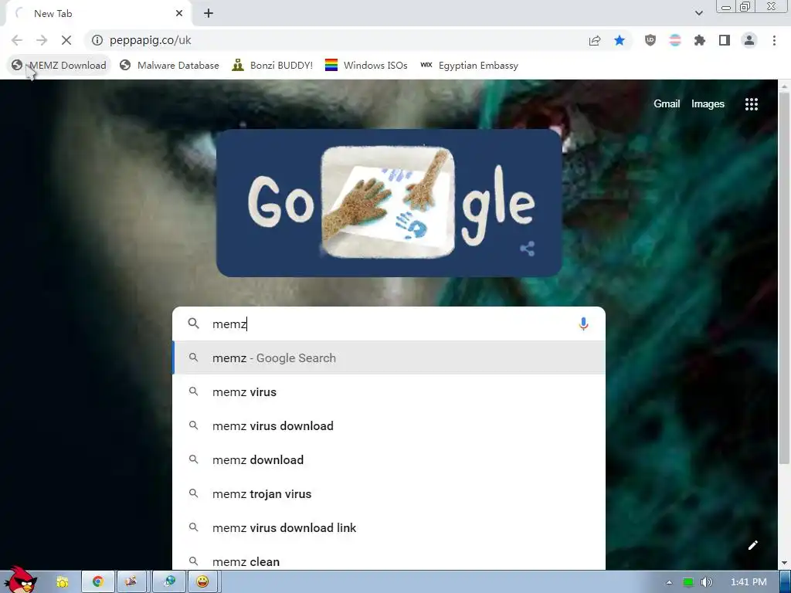
Task: Click the page vertical scrollbar thumb
Action: [784, 277]
